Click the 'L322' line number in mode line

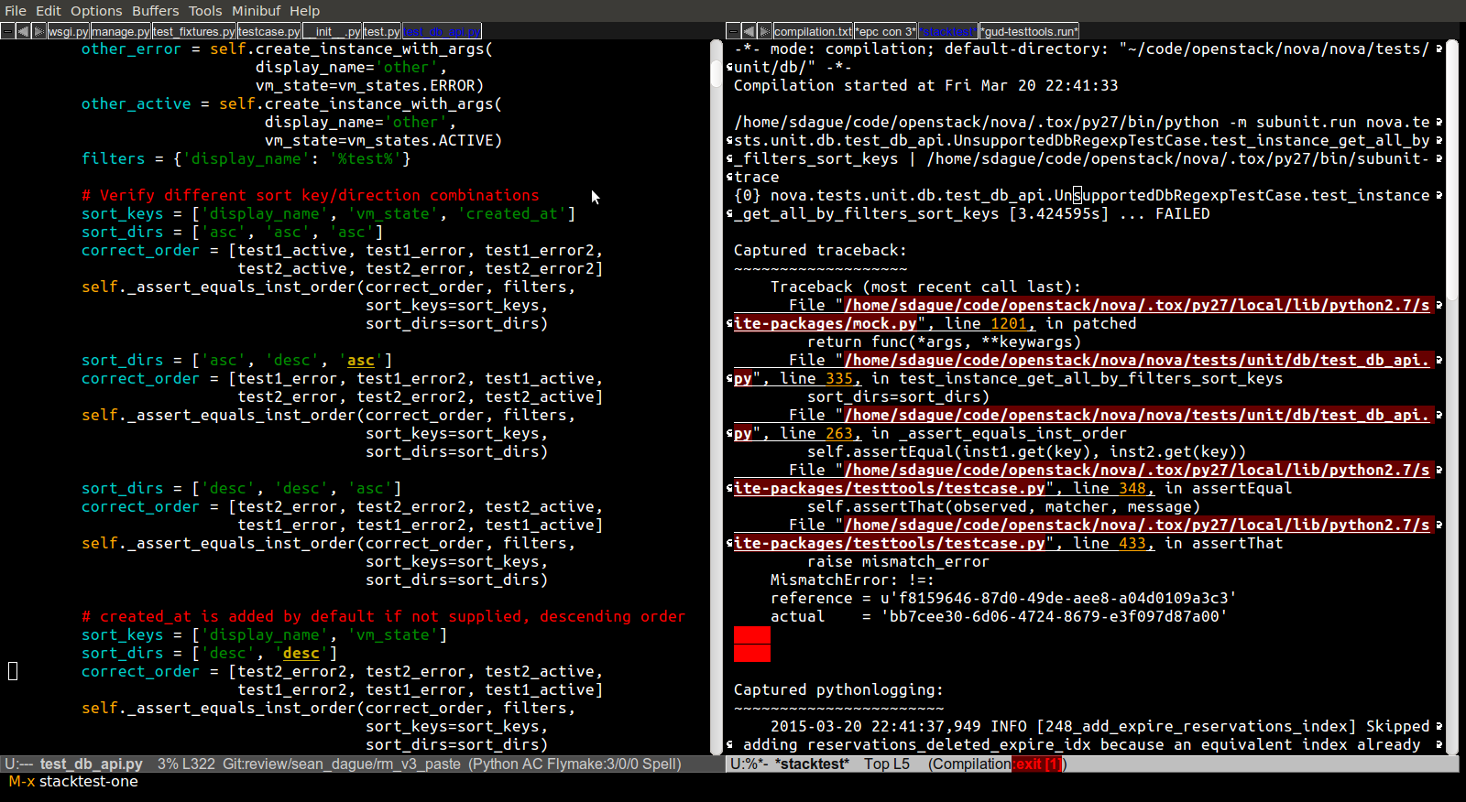pos(199,764)
